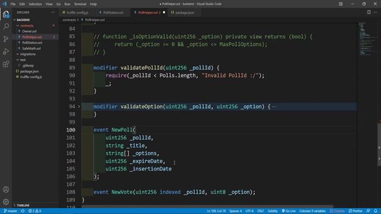The width and height of the screenshot is (381, 214).
Task: Change the UTF-8 encoding setting
Action: click(x=249, y=211)
